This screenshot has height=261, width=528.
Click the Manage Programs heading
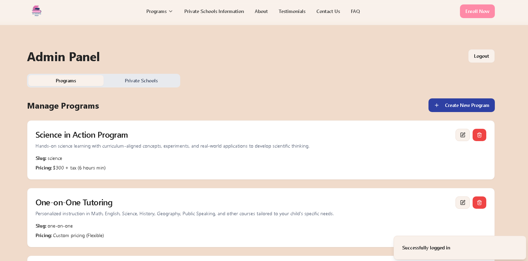coord(63,106)
